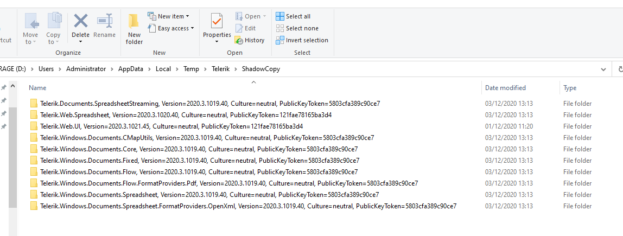Click Select none in ribbon
The width and height of the screenshot is (623, 236).
pyautogui.click(x=297, y=28)
